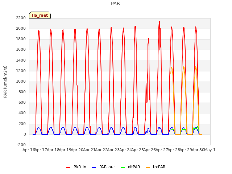Viewport: 232px width, 174px height.
Task: Click the PAR_out legend label
Action: (x=107, y=167)
